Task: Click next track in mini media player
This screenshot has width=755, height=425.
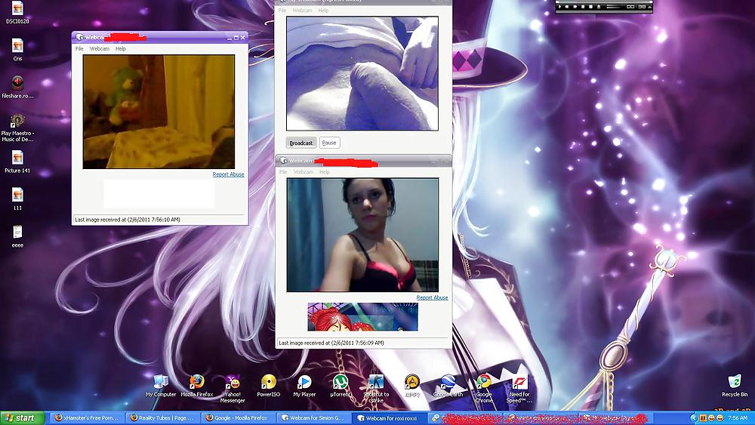Action: coord(575,7)
